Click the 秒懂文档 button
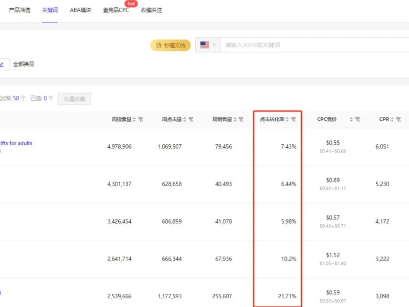 tap(171, 45)
